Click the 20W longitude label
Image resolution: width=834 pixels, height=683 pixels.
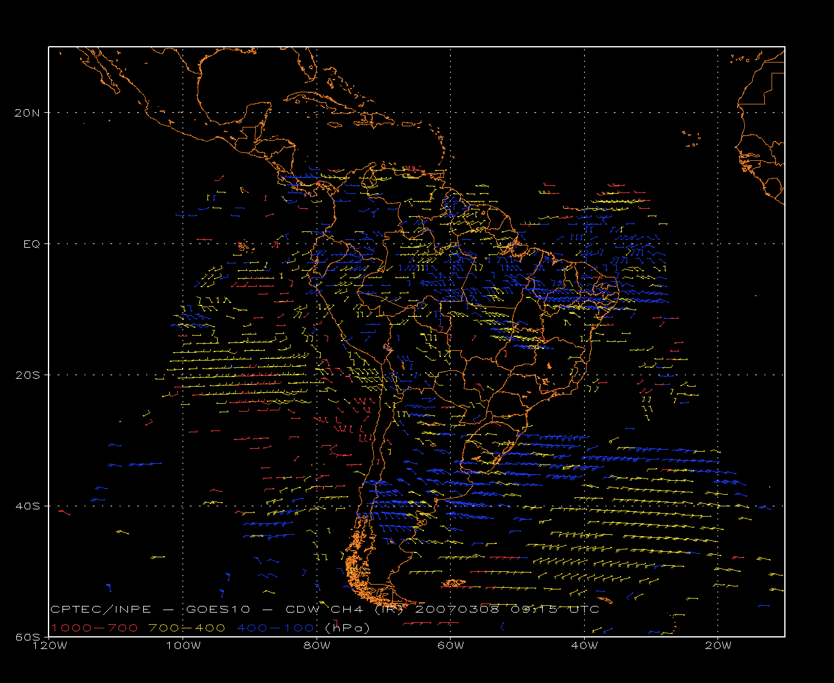[718, 645]
